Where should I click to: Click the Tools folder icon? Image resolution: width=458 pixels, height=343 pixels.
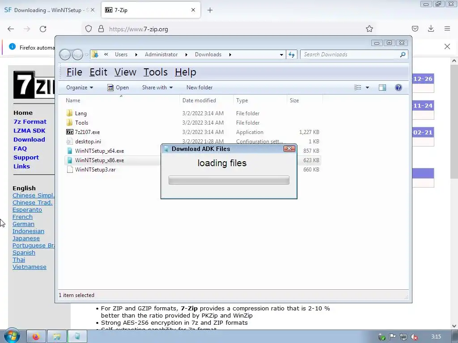click(69, 122)
